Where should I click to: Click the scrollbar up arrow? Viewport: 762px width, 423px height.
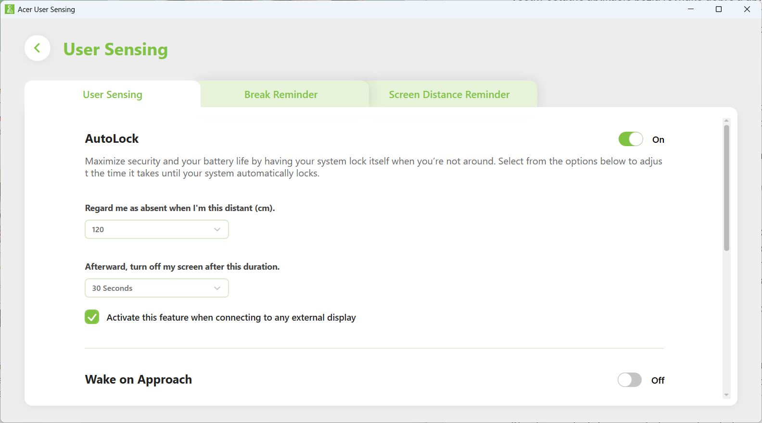(726, 121)
